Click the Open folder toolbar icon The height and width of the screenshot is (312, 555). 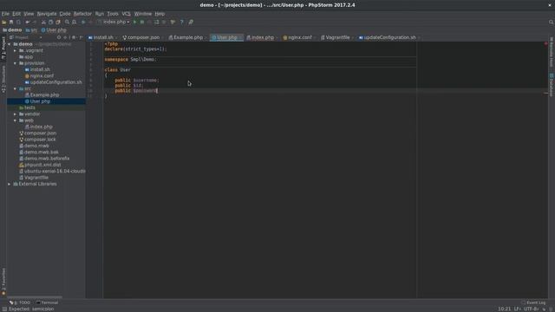(3, 22)
